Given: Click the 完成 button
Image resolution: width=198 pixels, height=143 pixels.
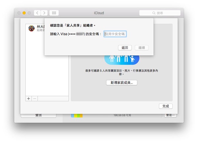Looking at the screenshot, I should click(166, 106).
